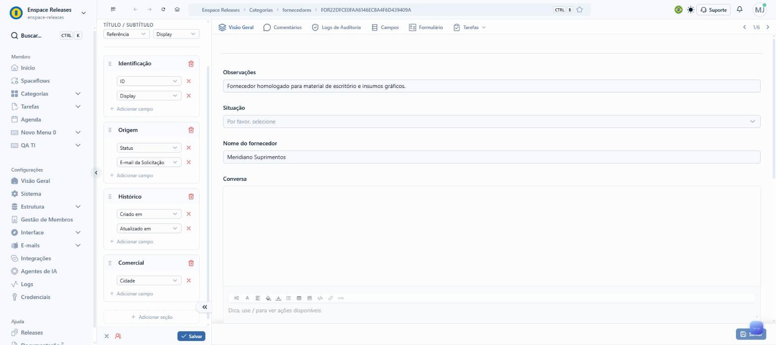The image size is (776, 345).
Task: Remove the Status field
Action: tap(189, 148)
